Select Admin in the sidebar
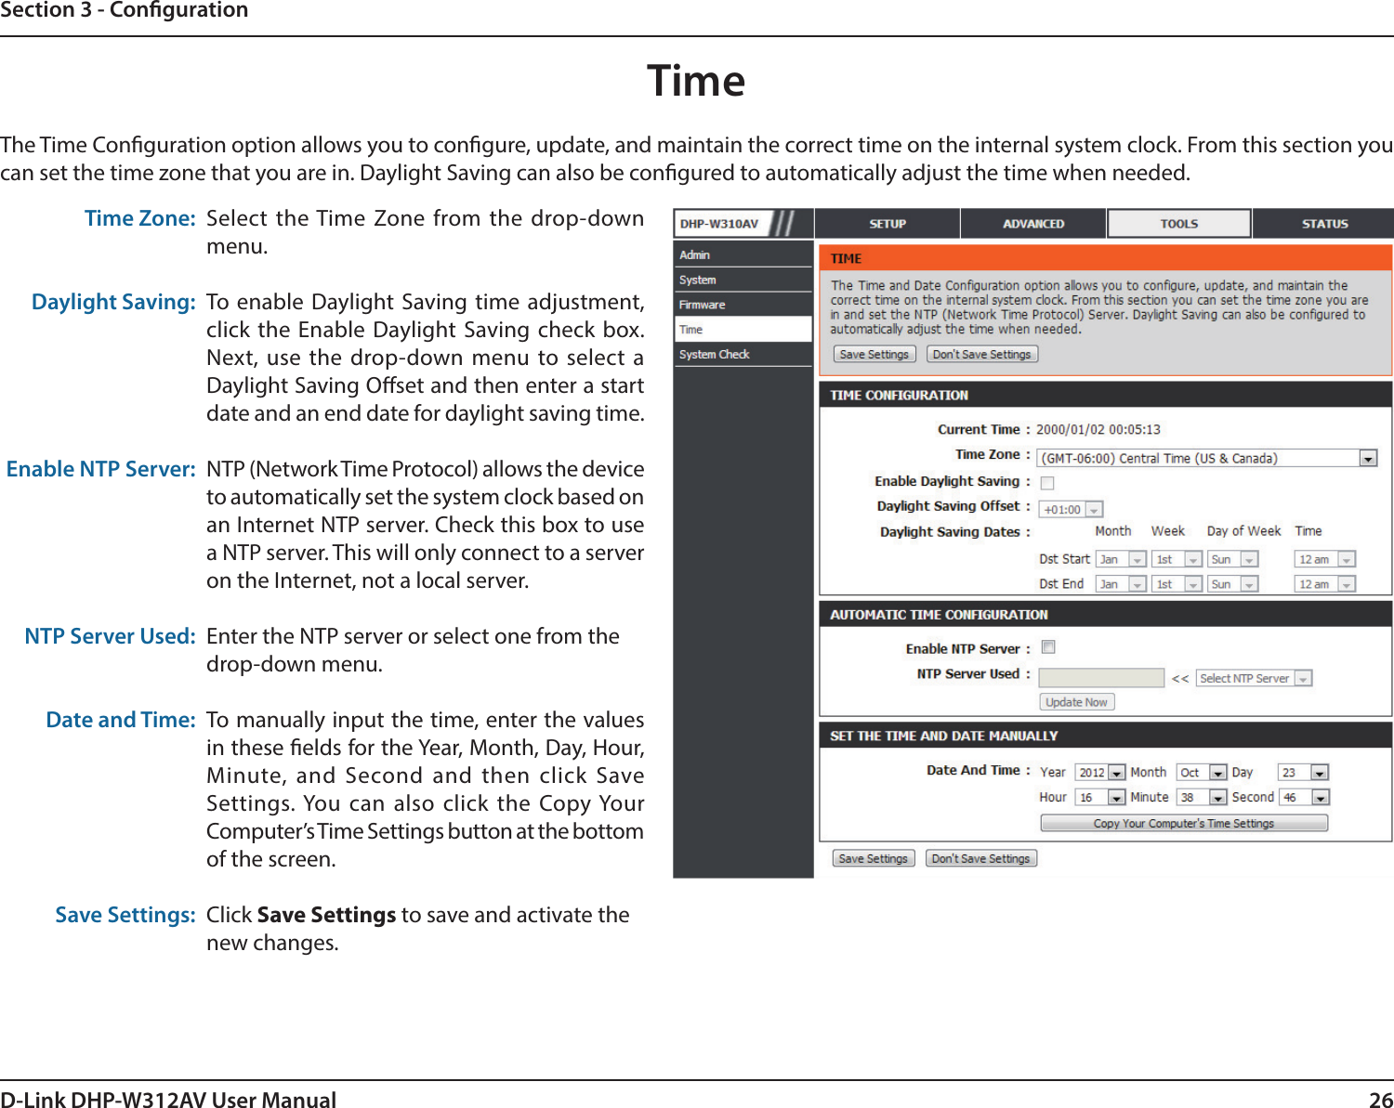 (x=743, y=254)
